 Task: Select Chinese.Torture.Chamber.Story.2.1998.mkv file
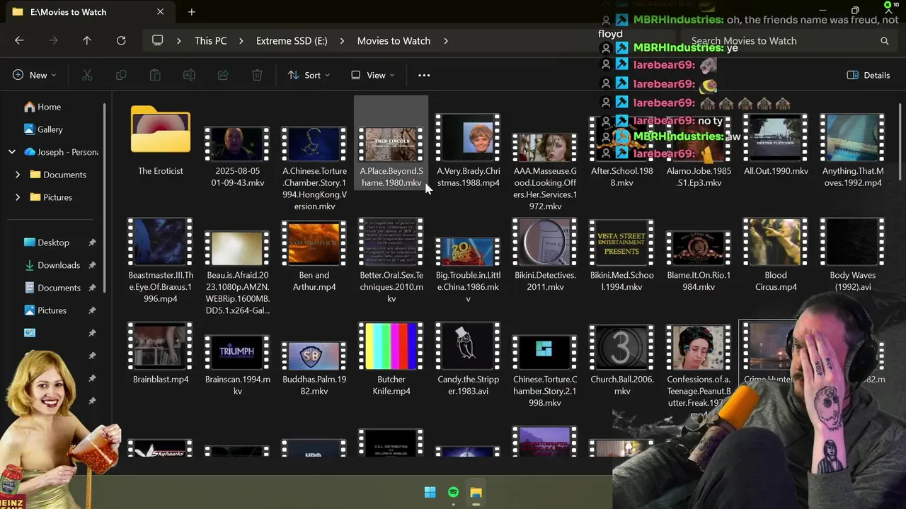544,370
